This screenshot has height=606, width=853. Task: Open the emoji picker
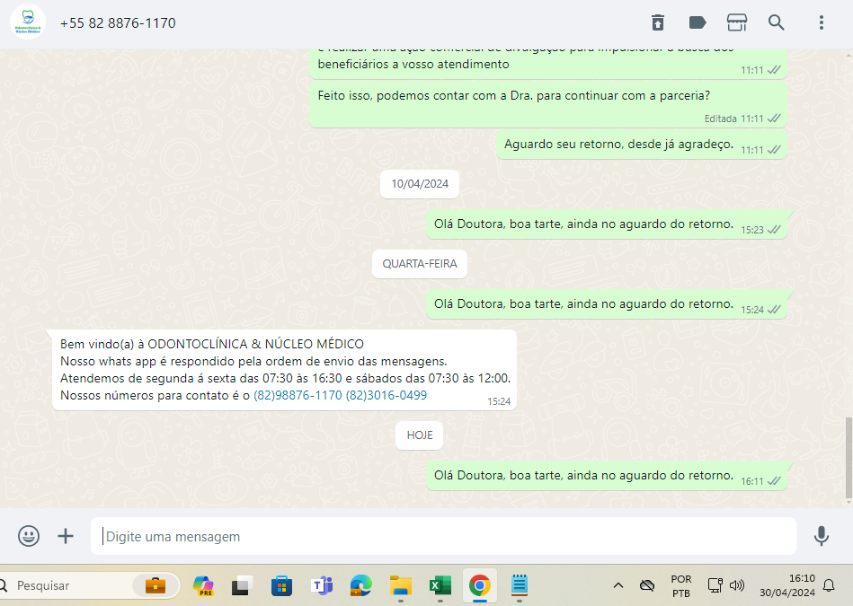(28, 536)
